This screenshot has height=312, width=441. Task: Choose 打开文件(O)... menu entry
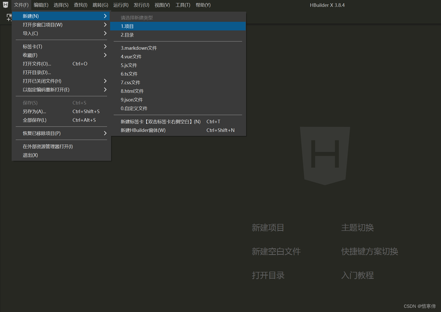tap(61, 64)
